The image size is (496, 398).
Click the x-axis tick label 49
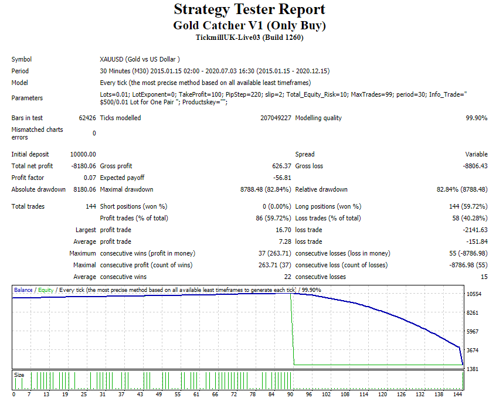pos(159,394)
